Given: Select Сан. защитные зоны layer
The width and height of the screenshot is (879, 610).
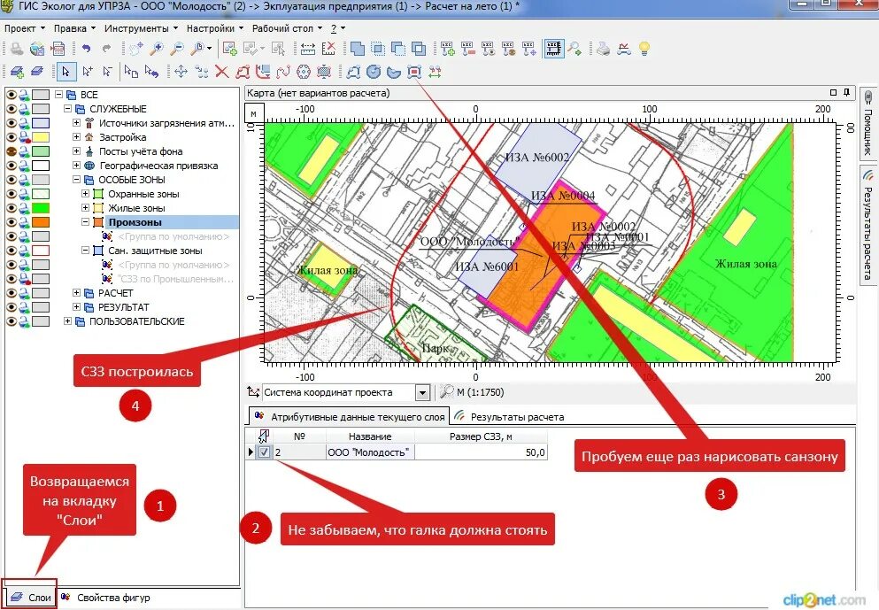Looking at the screenshot, I should coord(155,251).
